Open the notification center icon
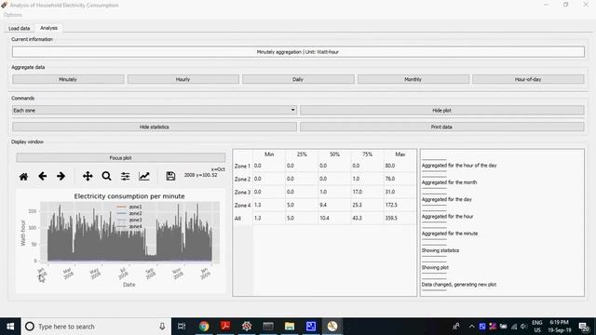The image size is (596, 335). point(584,327)
